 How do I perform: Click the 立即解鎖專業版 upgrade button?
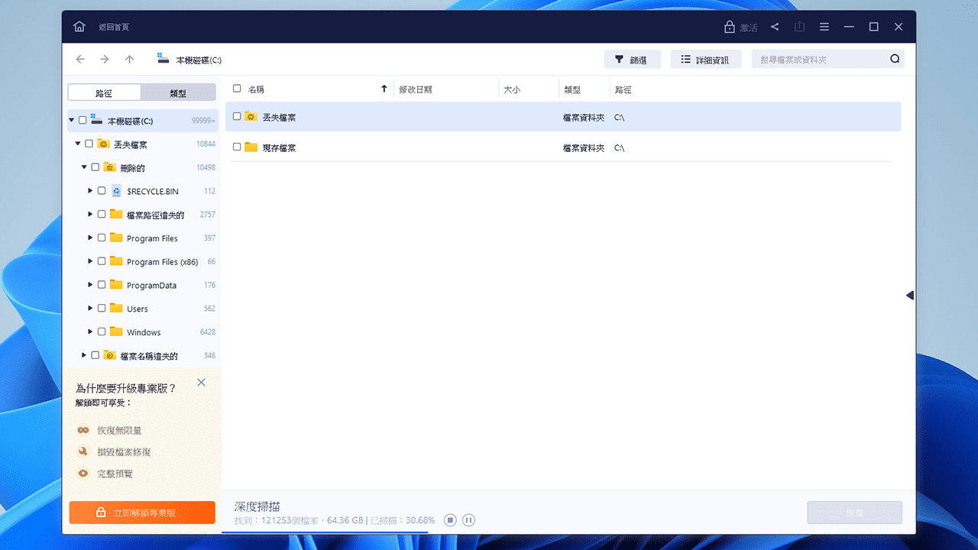pos(142,512)
